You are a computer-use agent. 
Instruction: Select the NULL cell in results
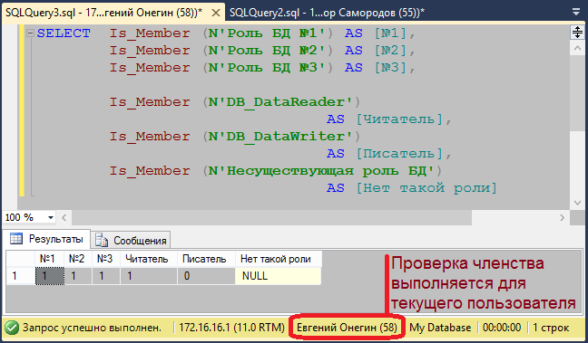pyautogui.click(x=278, y=276)
